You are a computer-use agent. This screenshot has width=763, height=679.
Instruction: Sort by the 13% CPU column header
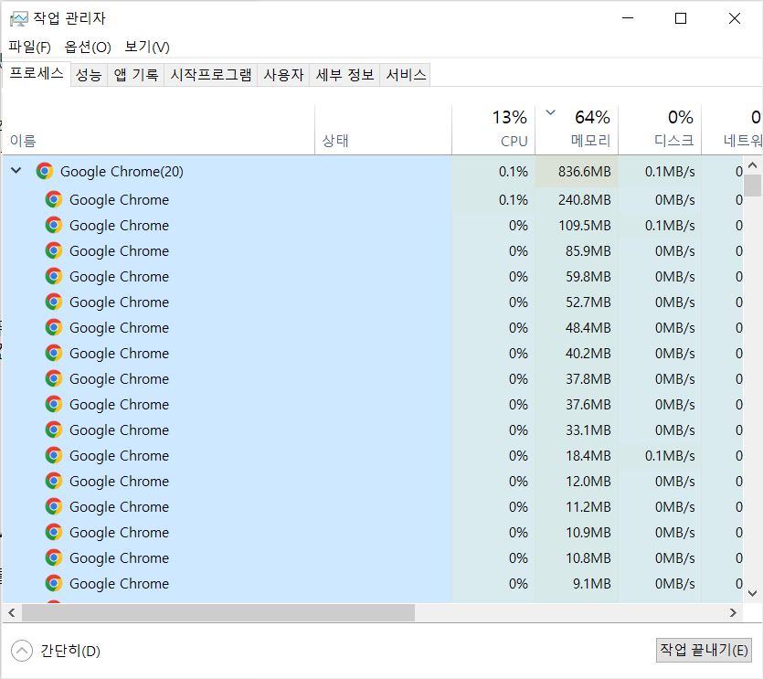(x=493, y=131)
